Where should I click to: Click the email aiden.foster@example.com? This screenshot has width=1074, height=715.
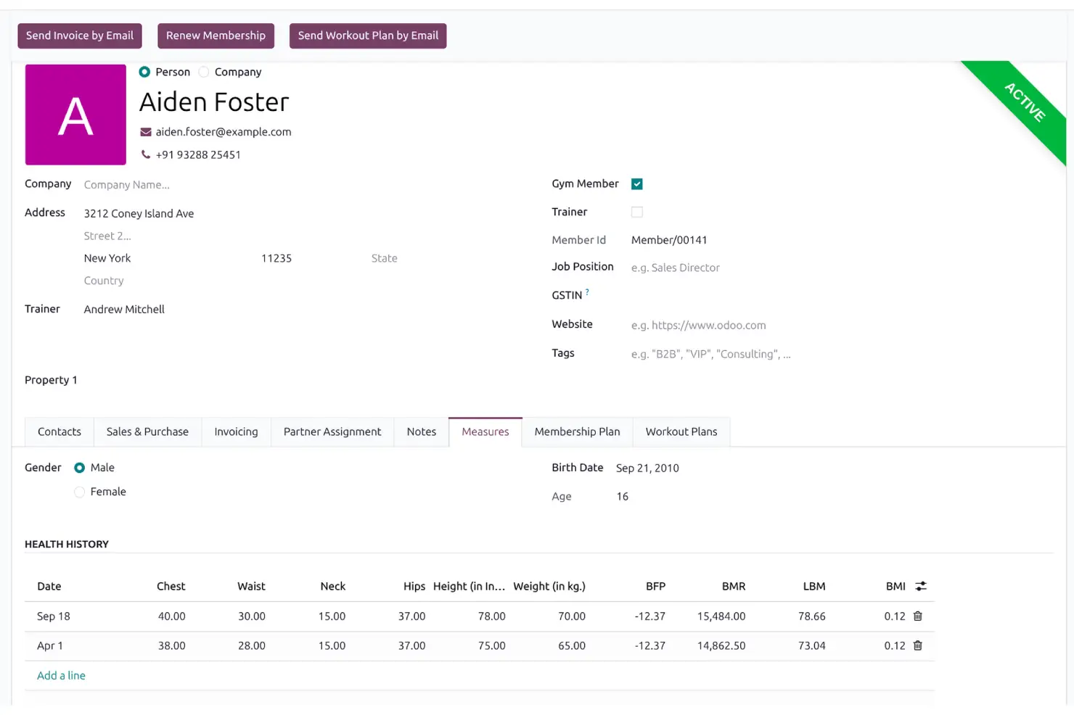tap(224, 132)
